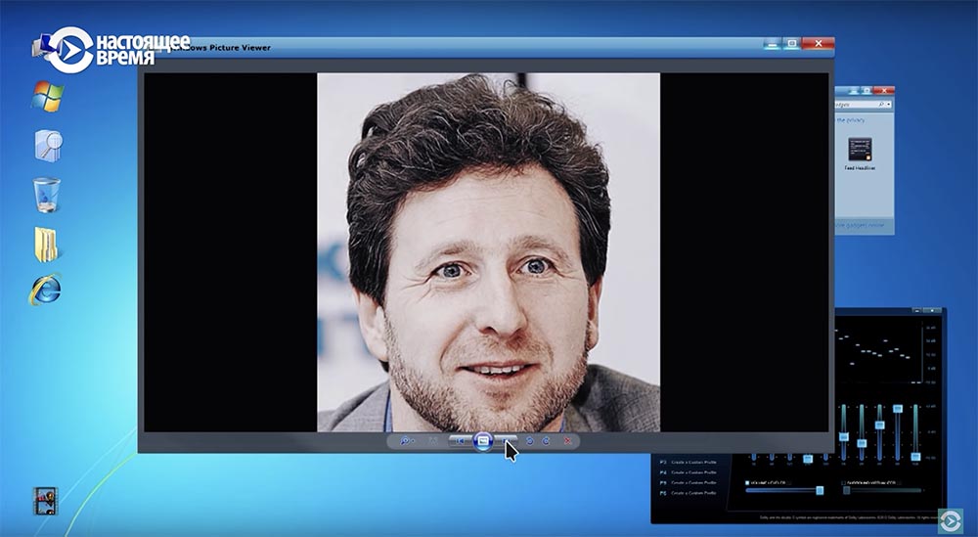Screen dimensions: 978x537
Task: Minimize the Windows Picture Viewer window
Action: 773,44
